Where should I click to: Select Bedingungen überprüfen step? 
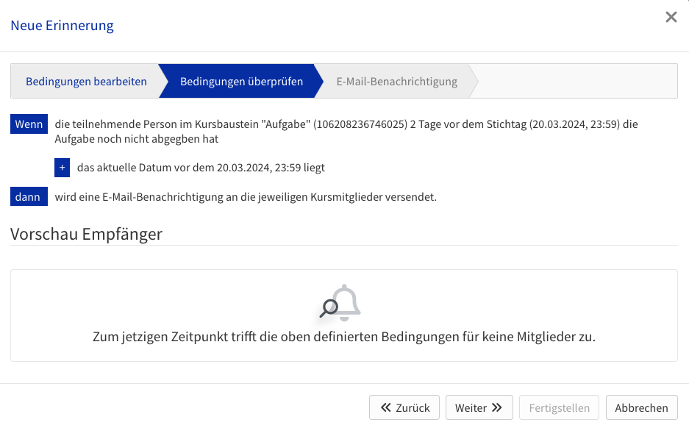click(241, 82)
